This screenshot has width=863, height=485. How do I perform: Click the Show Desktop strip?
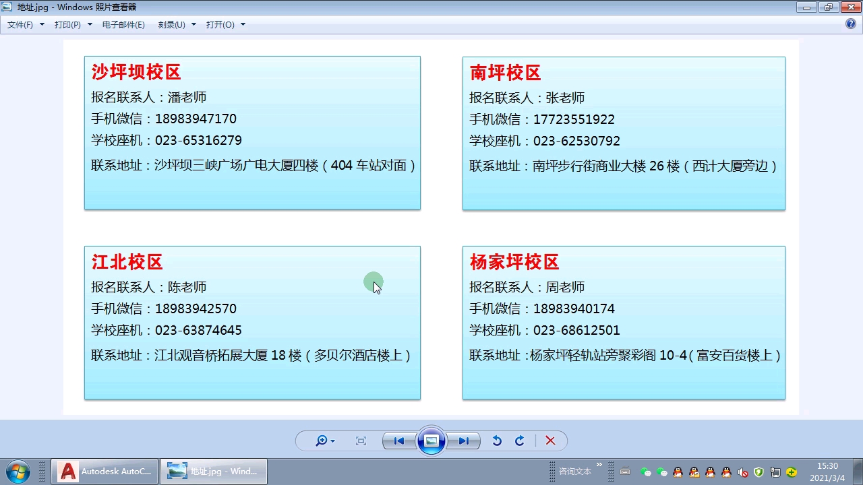[x=858, y=472]
